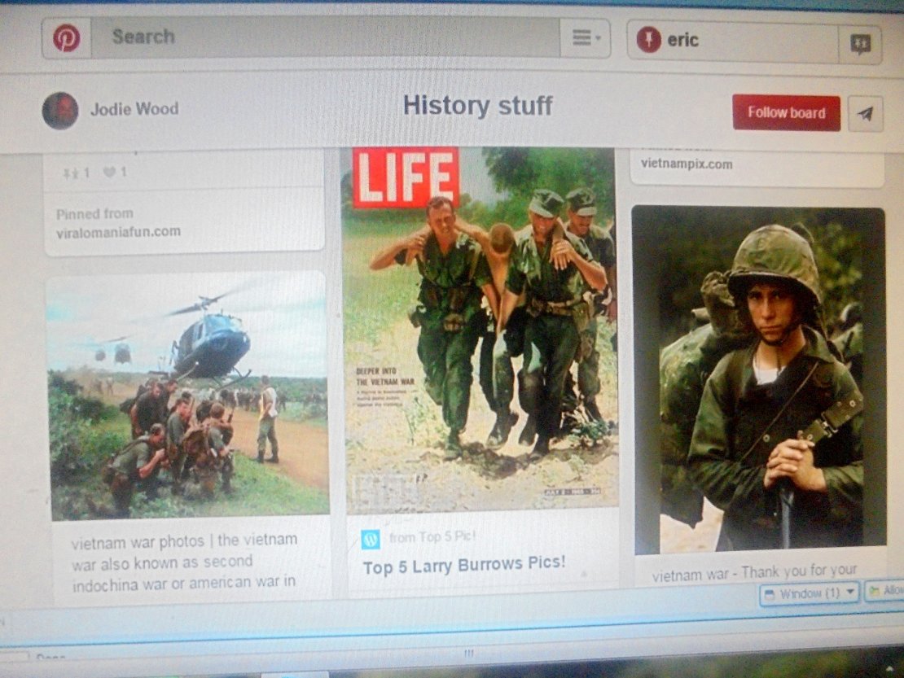The height and width of the screenshot is (678, 904).
Task: Send the board with the paper-plane icon
Action: point(865,114)
